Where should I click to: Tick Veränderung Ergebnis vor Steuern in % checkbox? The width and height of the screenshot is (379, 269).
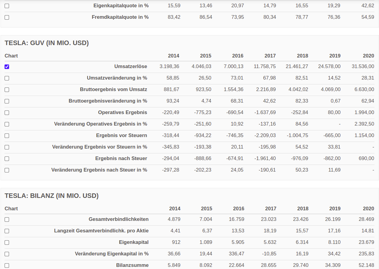(x=7, y=147)
